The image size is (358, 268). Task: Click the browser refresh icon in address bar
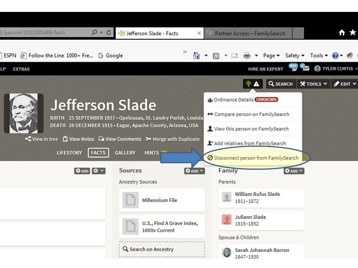click(x=109, y=33)
